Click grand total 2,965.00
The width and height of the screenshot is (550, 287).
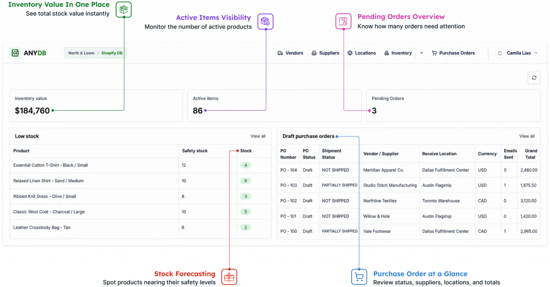(529, 232)
